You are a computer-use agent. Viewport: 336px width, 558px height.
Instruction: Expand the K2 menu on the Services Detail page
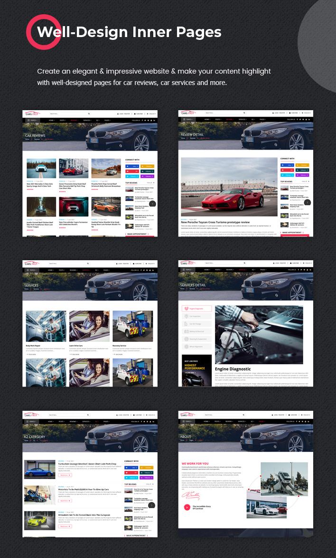pyautogui.click(x=253, y=270)
